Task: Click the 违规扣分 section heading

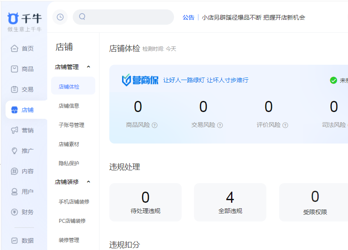Action: coord(125,244)
